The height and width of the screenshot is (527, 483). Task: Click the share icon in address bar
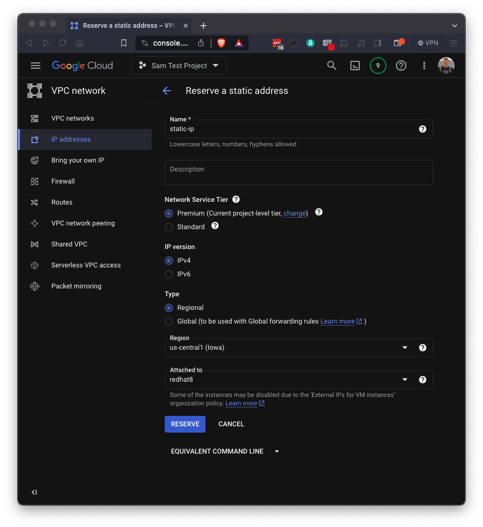pos(201,43)
